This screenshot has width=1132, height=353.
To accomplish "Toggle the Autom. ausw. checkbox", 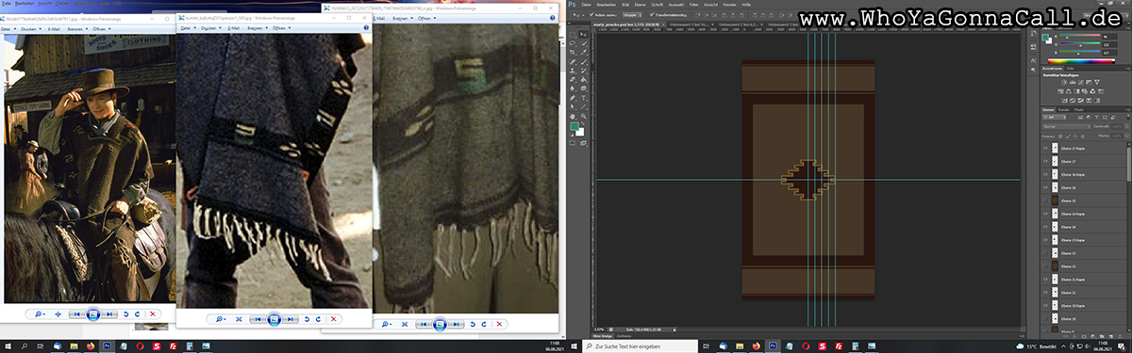I will point(591,14).
